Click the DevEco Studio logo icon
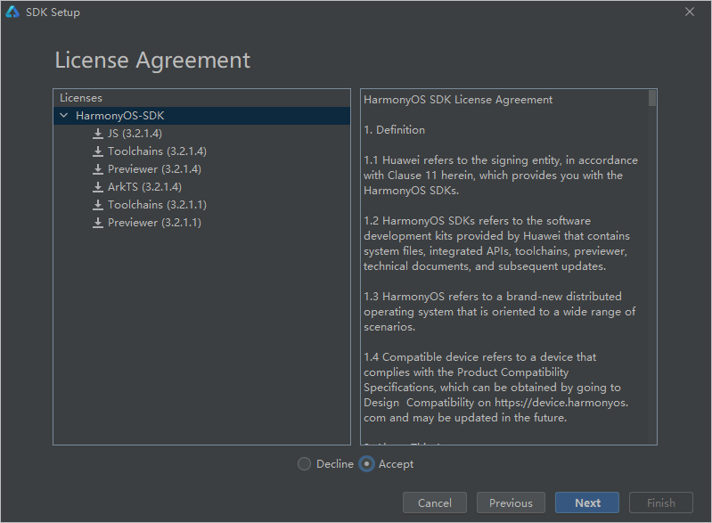 point(12,12)
